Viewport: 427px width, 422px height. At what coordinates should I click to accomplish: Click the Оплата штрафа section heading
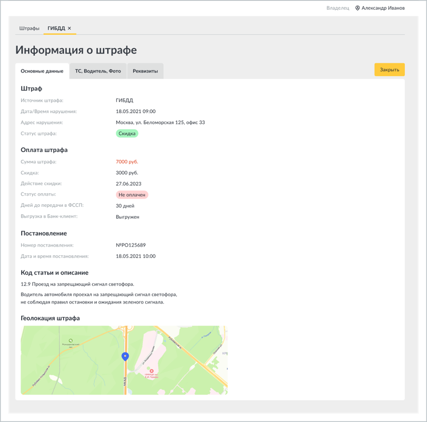point(44,150)
